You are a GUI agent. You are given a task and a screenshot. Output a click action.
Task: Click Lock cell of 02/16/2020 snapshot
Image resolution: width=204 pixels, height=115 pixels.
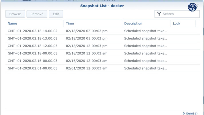[x=183, y=61]
